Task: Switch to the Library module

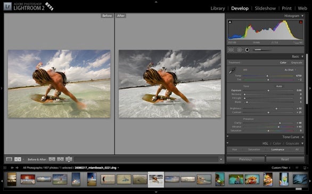Action: point(218,8)
